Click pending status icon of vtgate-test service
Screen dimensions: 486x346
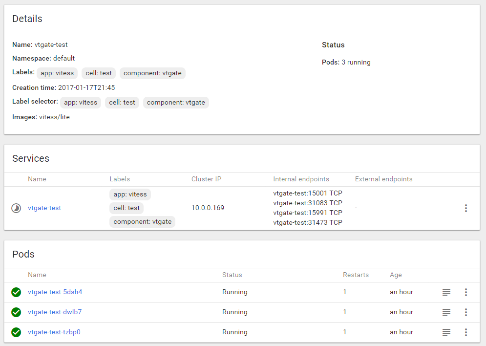(16, 208)
